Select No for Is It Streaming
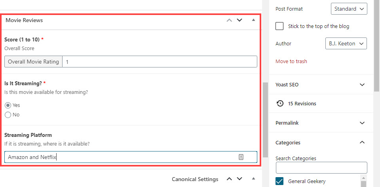 click(x=8, y=115)
